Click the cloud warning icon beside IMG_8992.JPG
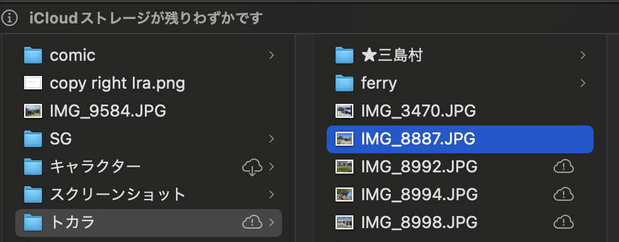This screenshot has width=619, height=242. tap(563, 167)
